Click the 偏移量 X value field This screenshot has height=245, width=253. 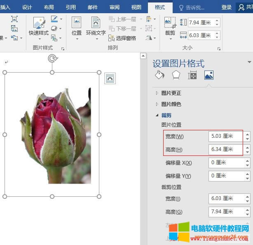[226, 163]
